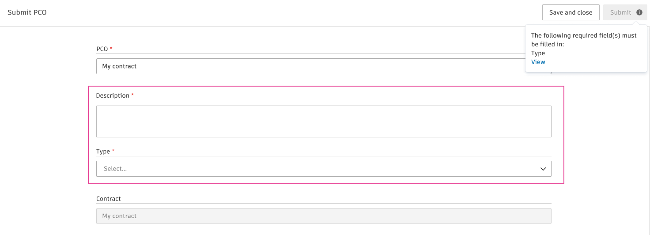Click the 'Type' entry listed in the tooltip
Image resolution: width=650 pixels, height=235 pixels.
click(538, 53)
